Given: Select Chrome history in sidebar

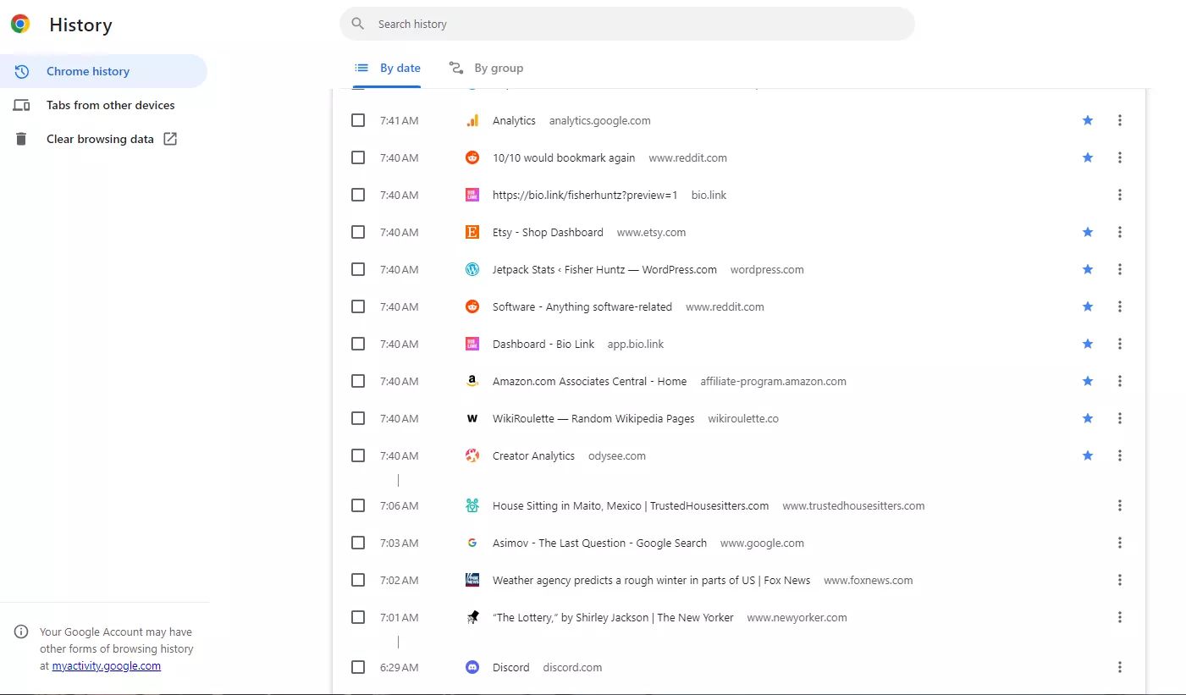Looking at the screenshot, I should [x=103, y=71].
